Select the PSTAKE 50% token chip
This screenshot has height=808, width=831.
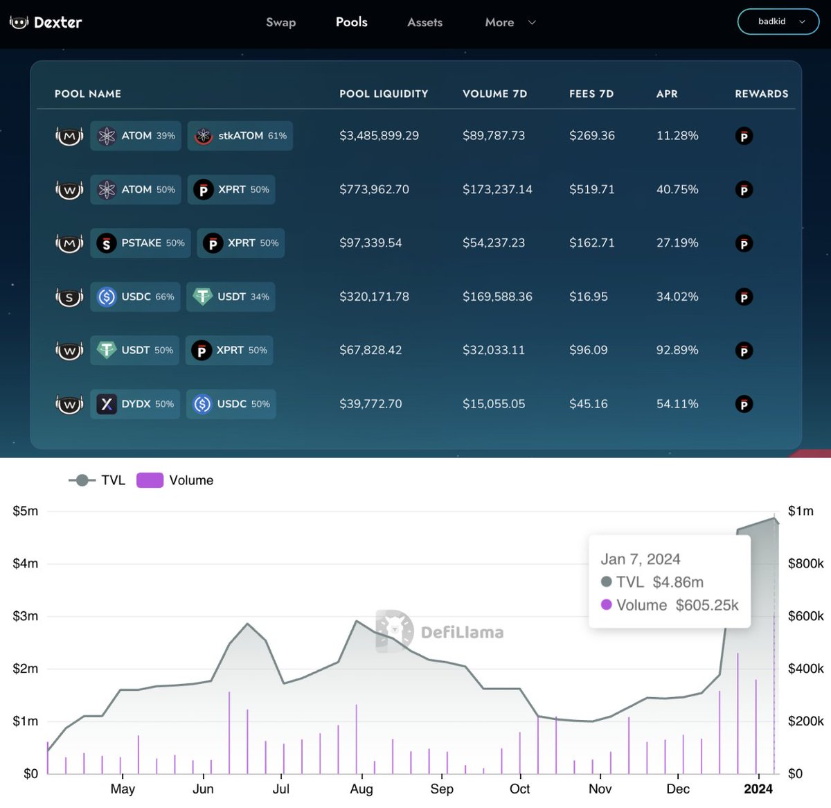pos(141,243)
